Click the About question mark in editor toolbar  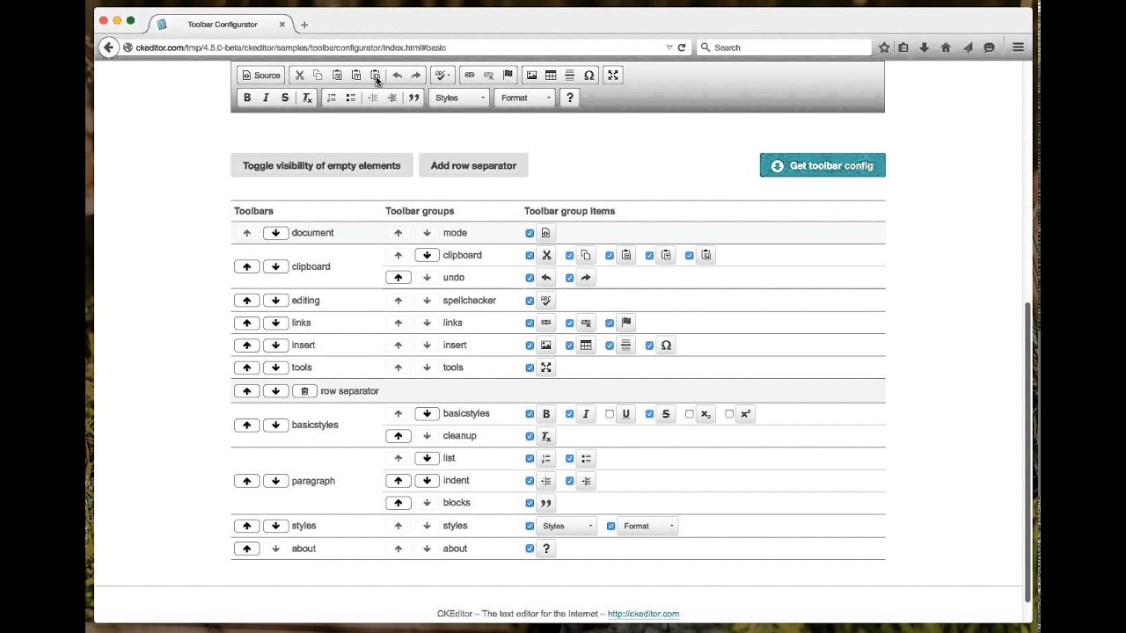pyautogui.click(x=569, y=98)
